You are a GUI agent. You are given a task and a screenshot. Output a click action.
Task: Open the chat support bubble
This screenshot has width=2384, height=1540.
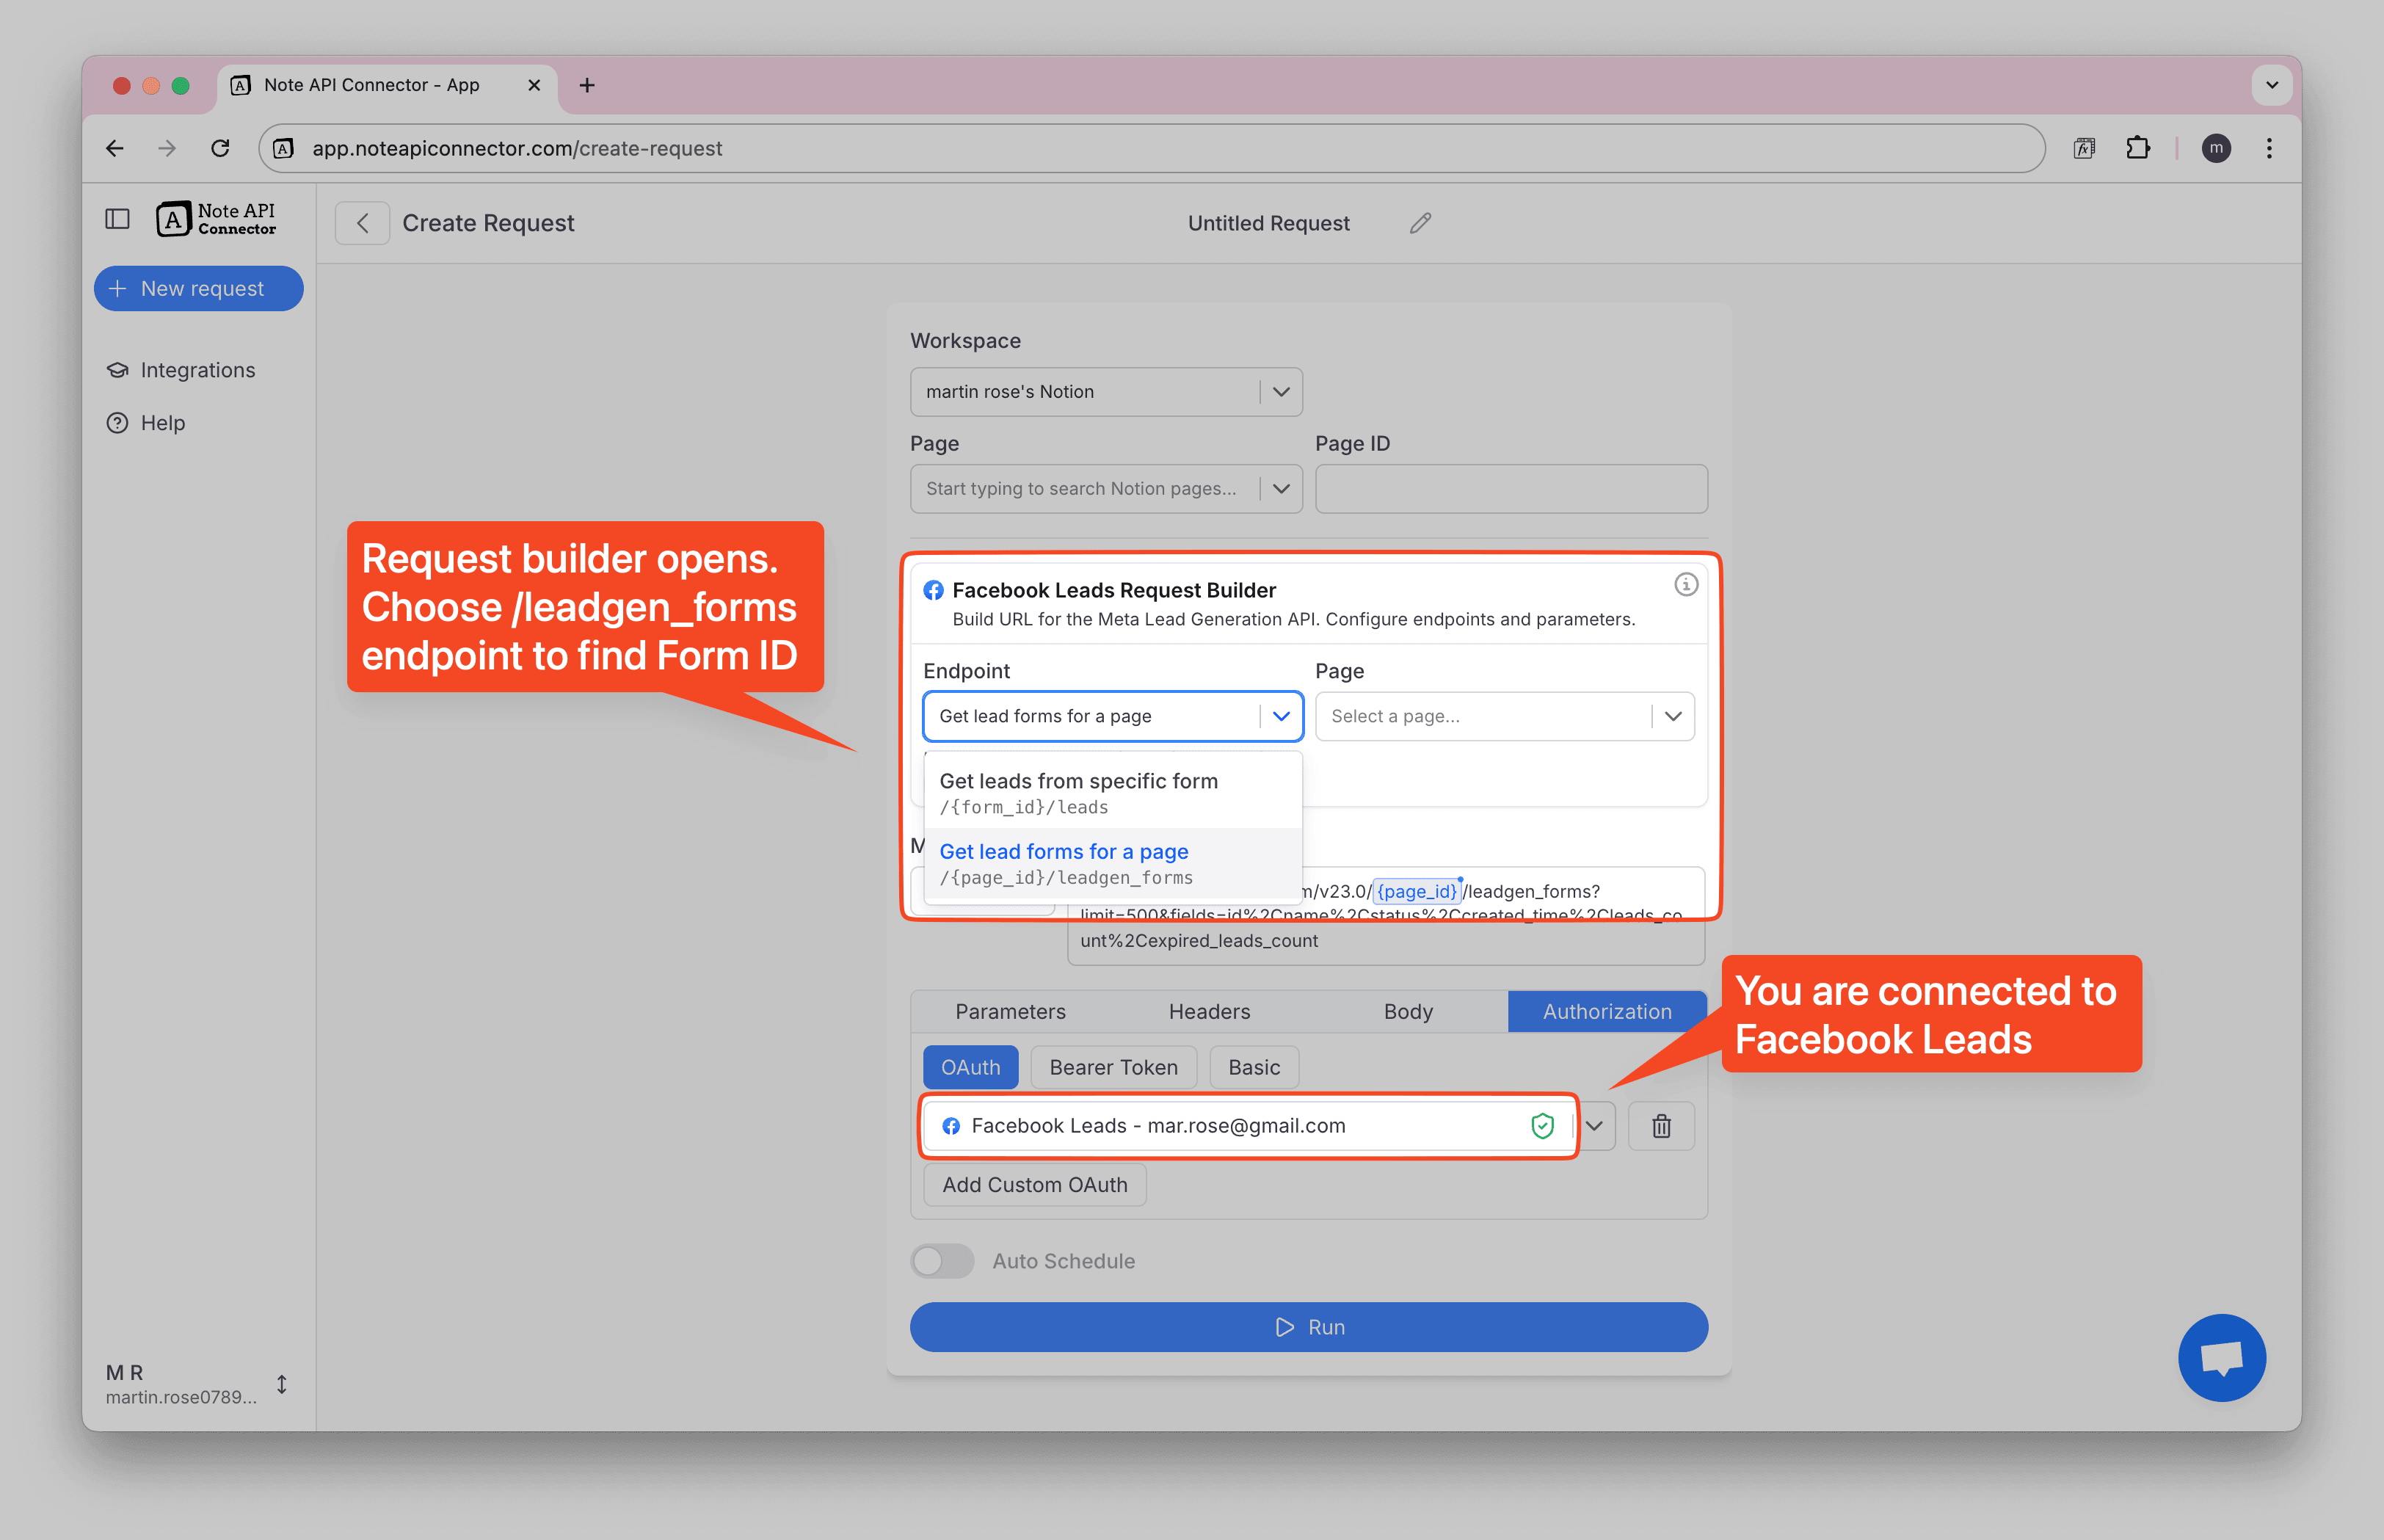pos(2221,1357)
